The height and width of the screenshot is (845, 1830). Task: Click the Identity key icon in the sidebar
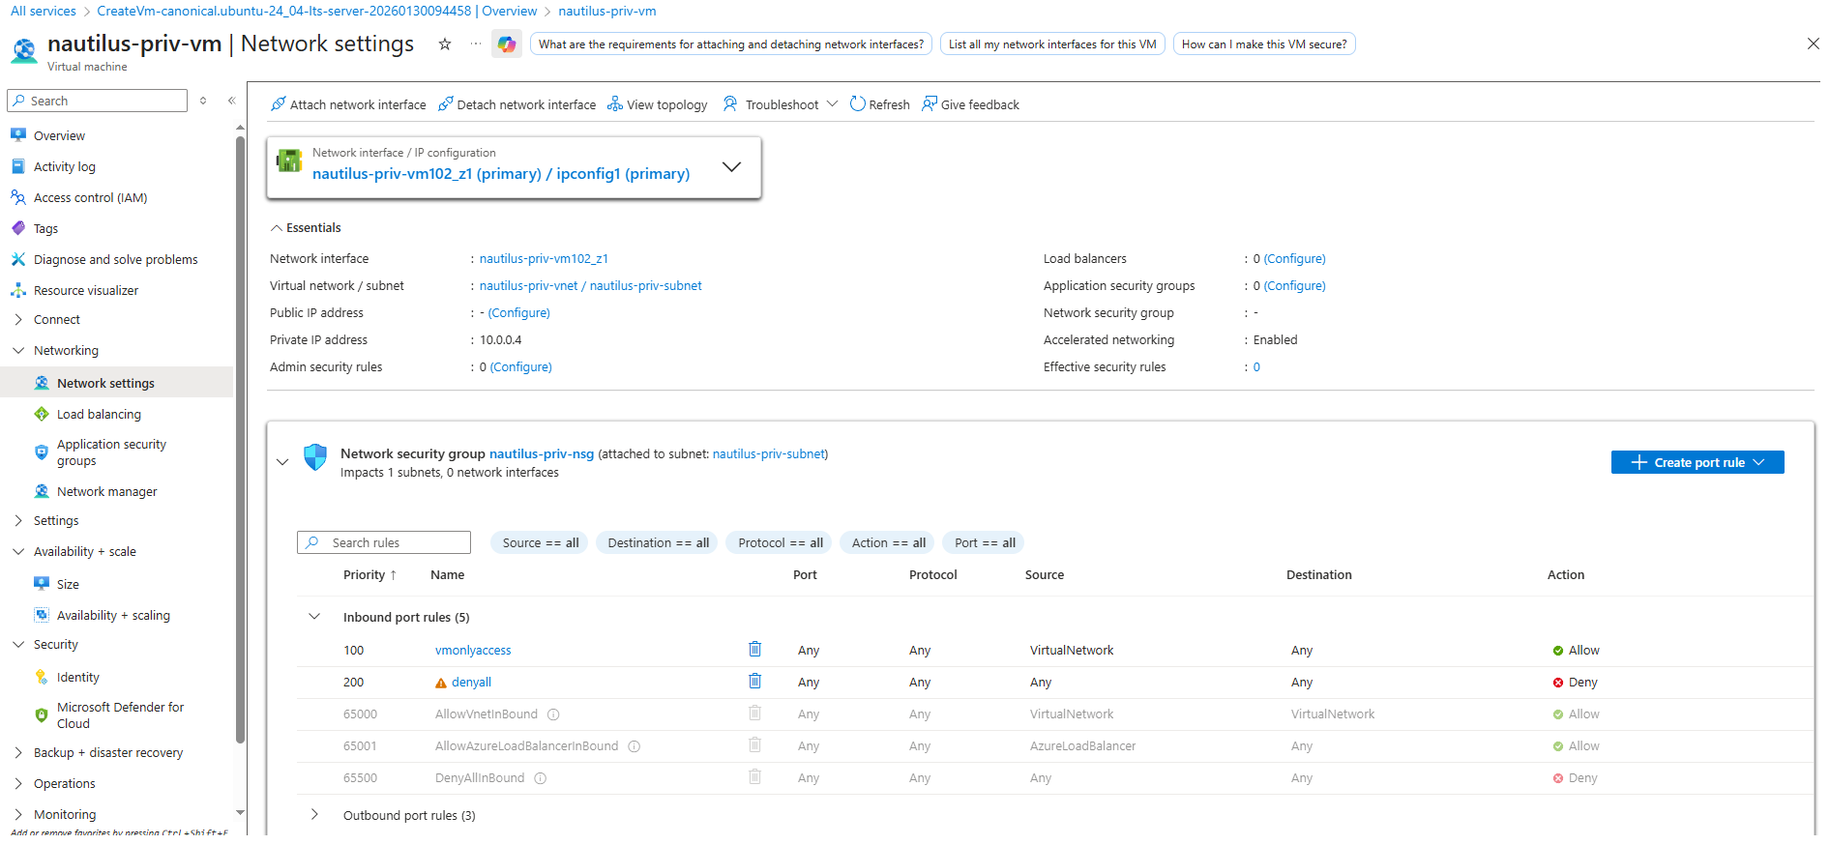pyautogui.click(x=42, y=677)
